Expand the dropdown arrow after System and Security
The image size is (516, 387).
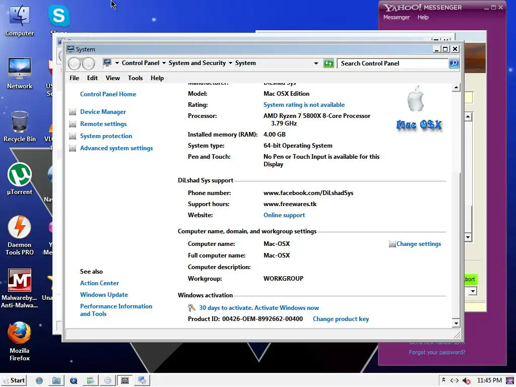pyautogui.click(x=230, y=63)
